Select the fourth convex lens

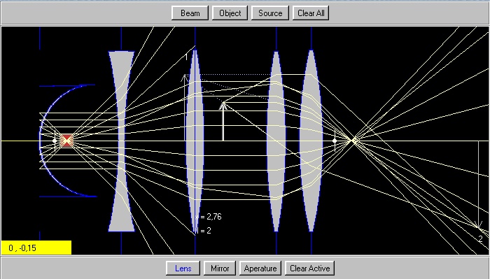(311, 141)
